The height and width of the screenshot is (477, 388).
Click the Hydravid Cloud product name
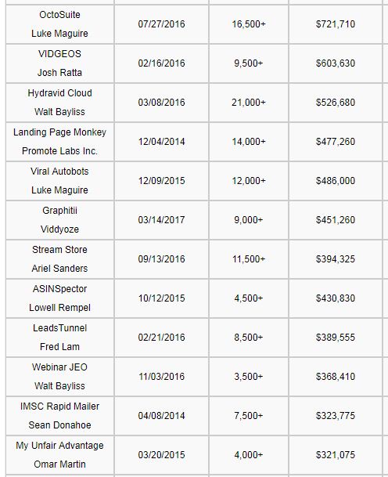click(59, 93)
